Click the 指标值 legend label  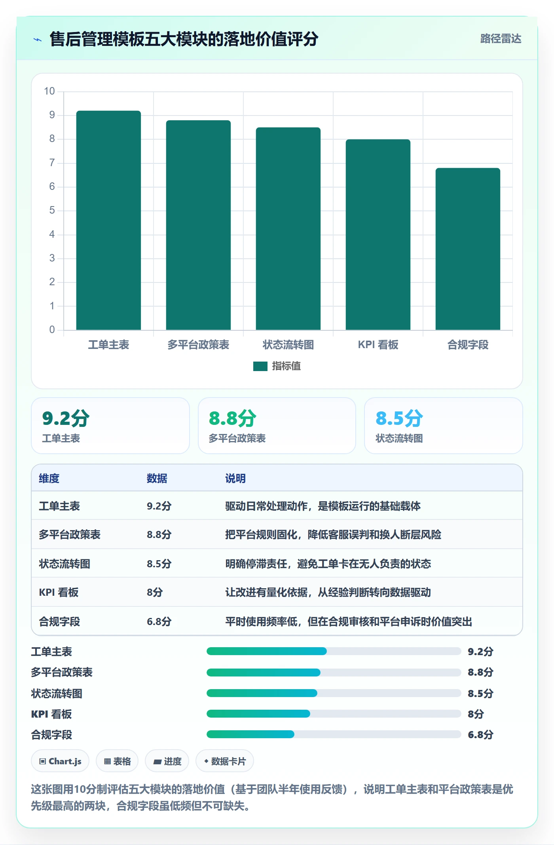point(286,366)
